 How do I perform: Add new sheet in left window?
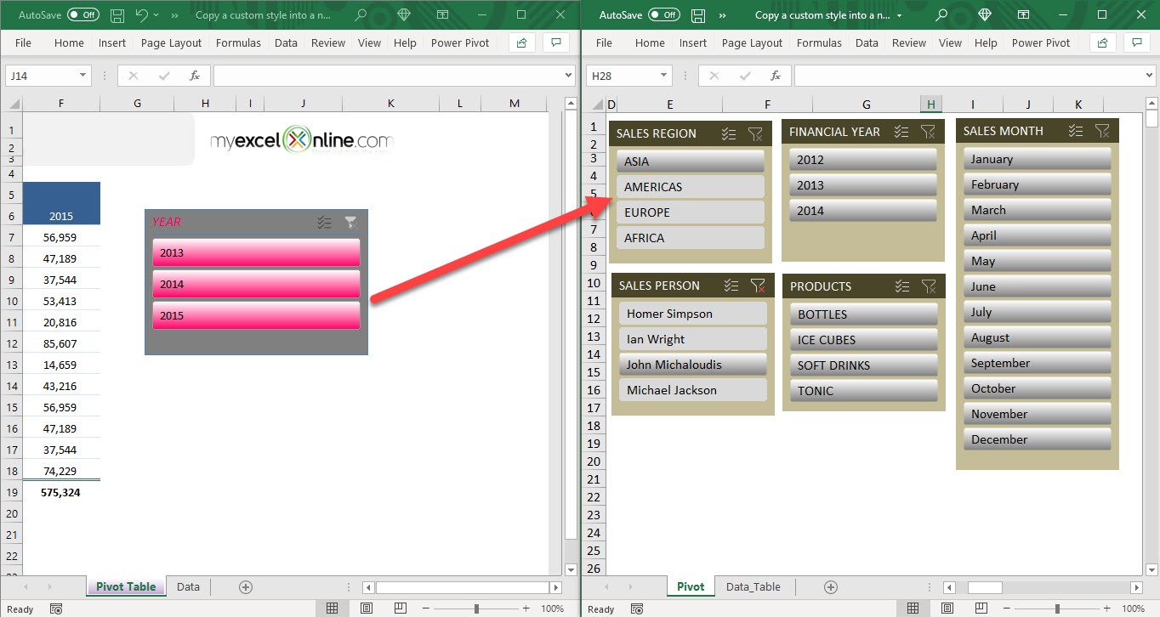click(246, 586)
